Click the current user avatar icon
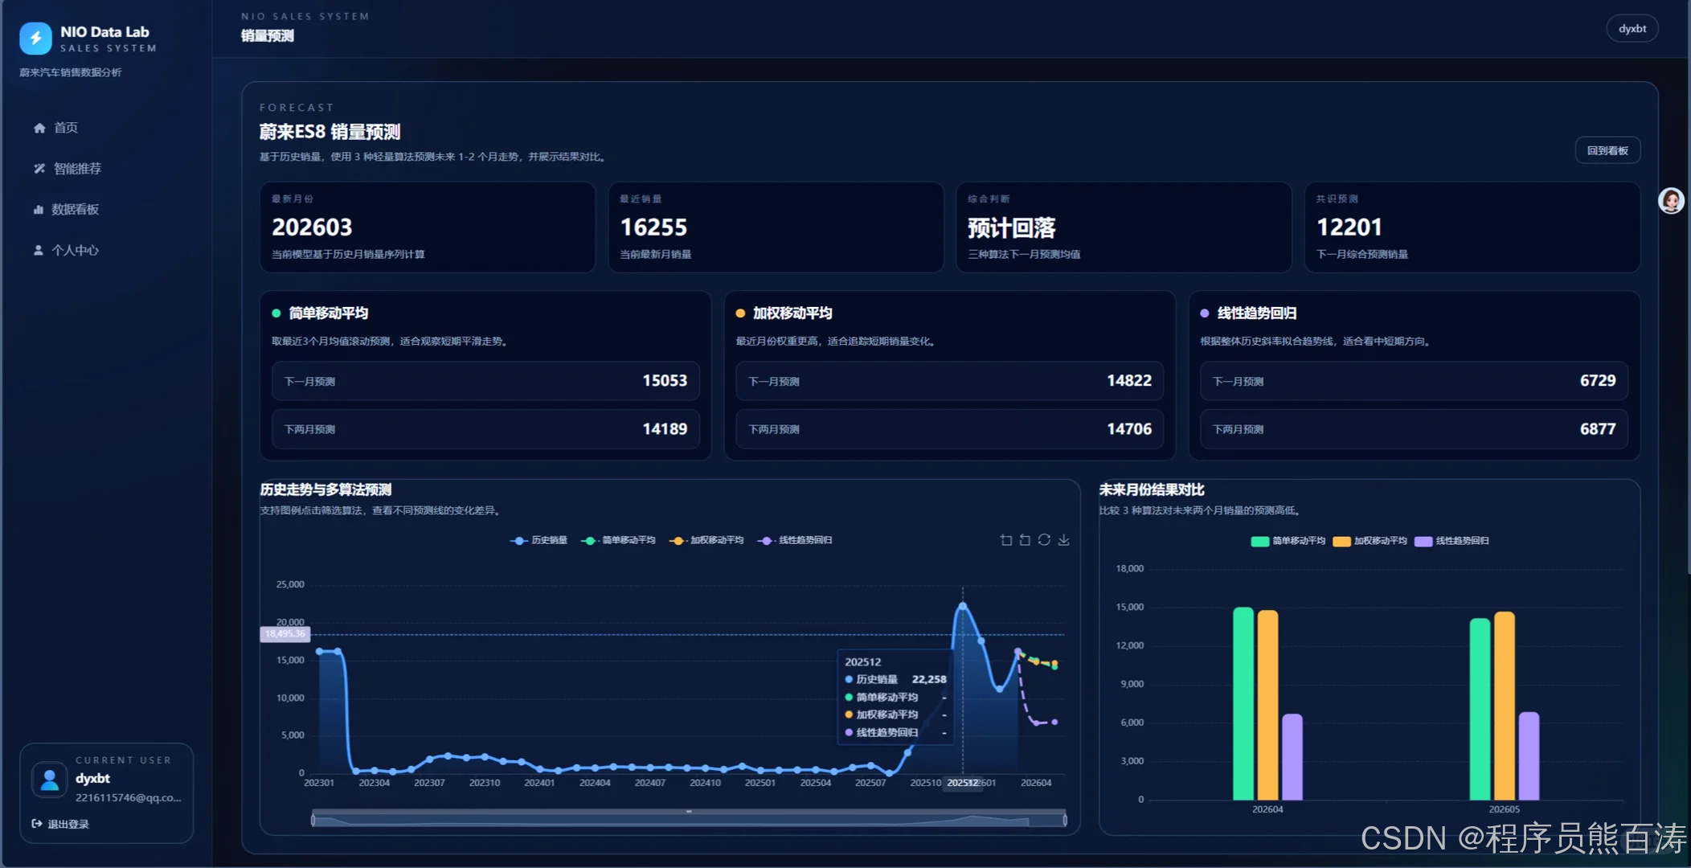 (49, 779)
